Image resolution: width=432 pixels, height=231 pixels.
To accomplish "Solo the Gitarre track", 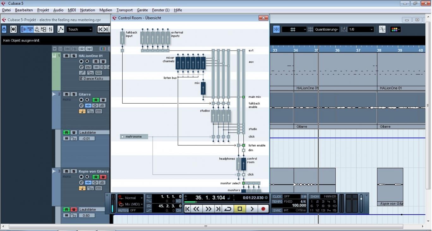I will (x=73, y=94).
